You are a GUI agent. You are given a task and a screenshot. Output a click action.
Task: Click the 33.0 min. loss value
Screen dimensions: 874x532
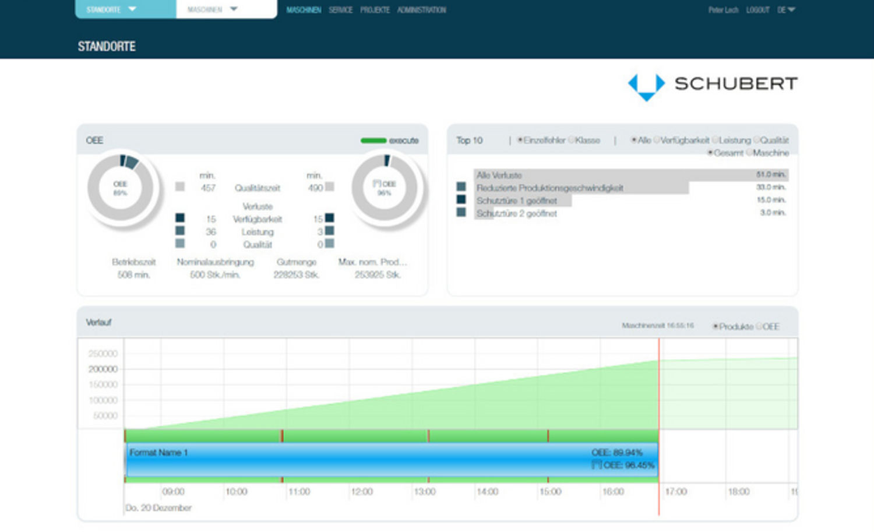(771, 187)
